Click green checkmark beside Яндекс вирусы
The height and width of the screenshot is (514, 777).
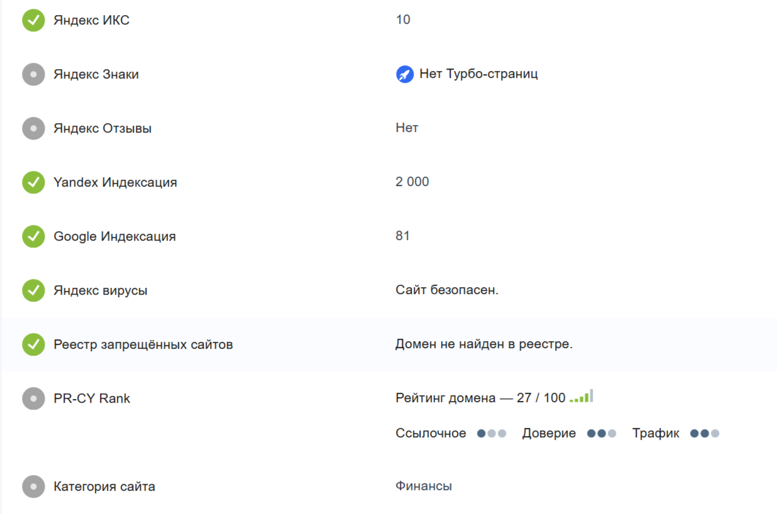click(33, 290)
